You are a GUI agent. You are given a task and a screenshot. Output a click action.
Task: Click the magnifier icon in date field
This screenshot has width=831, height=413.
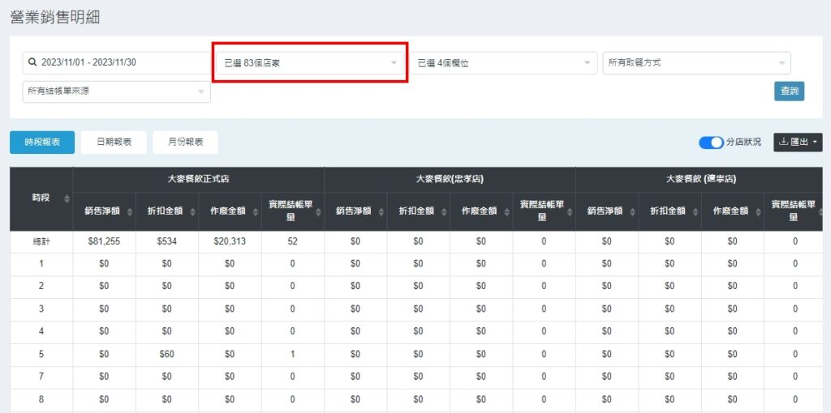[x=32, y=62]
